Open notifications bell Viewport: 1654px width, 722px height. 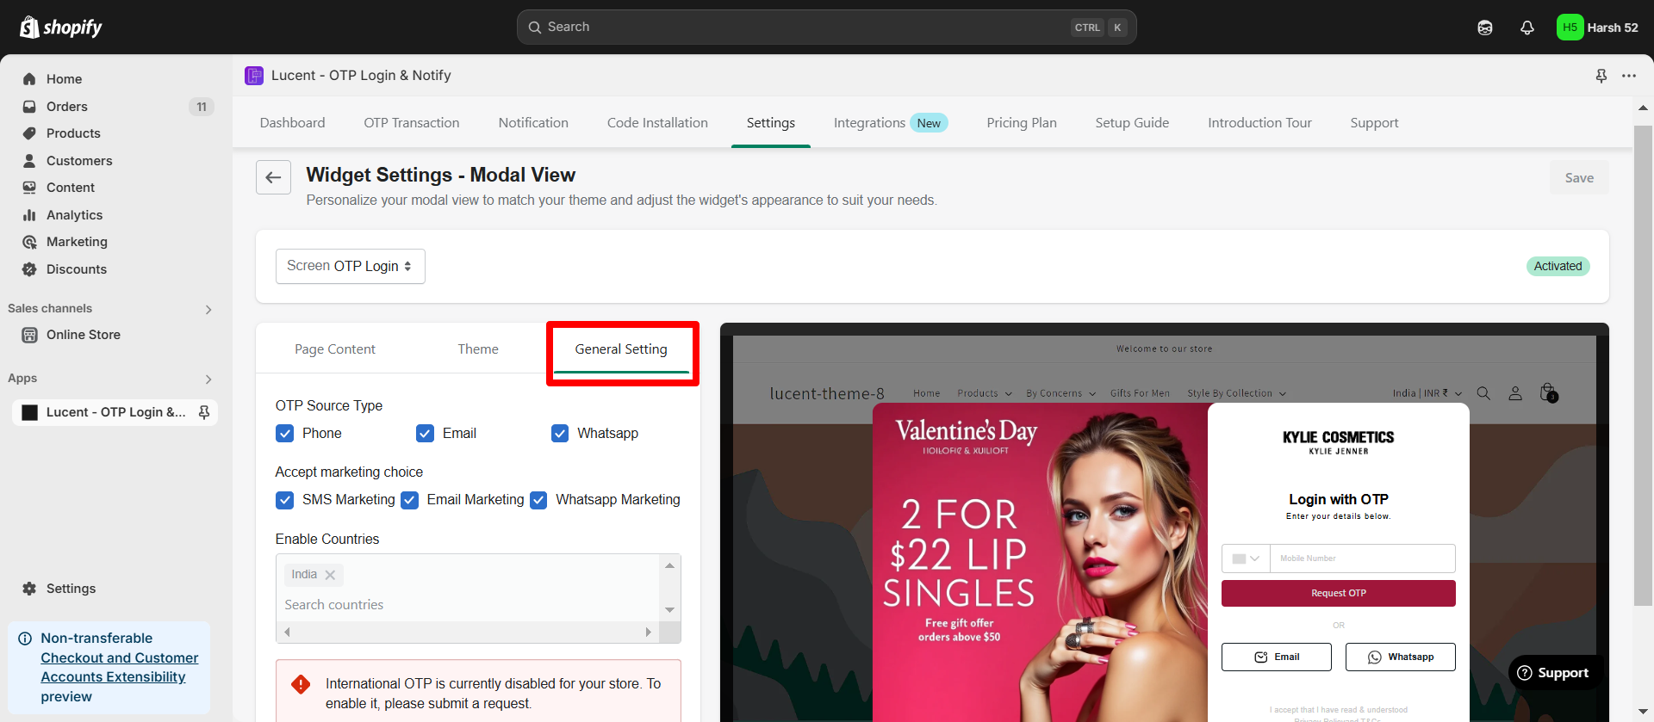point(1527,28)
